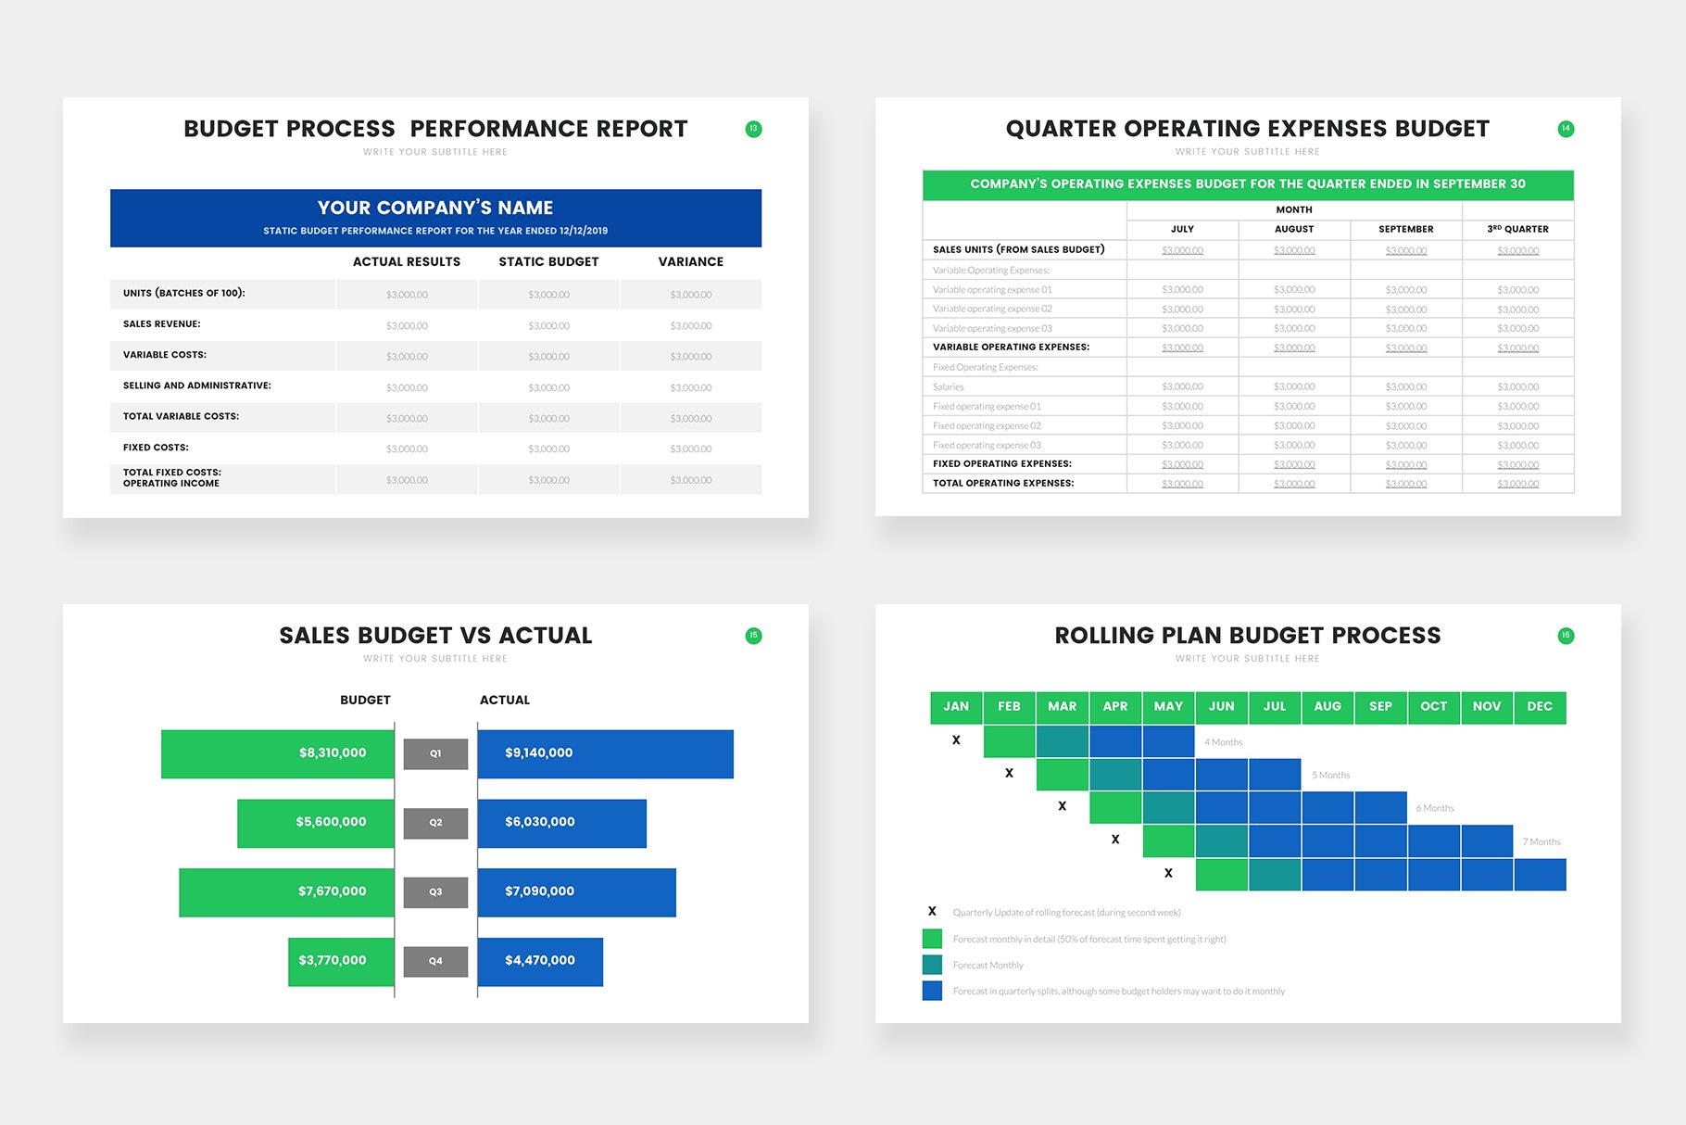Select the Total Operating Expenses row label
Screen dimensions: 1686x1125
1003,483
